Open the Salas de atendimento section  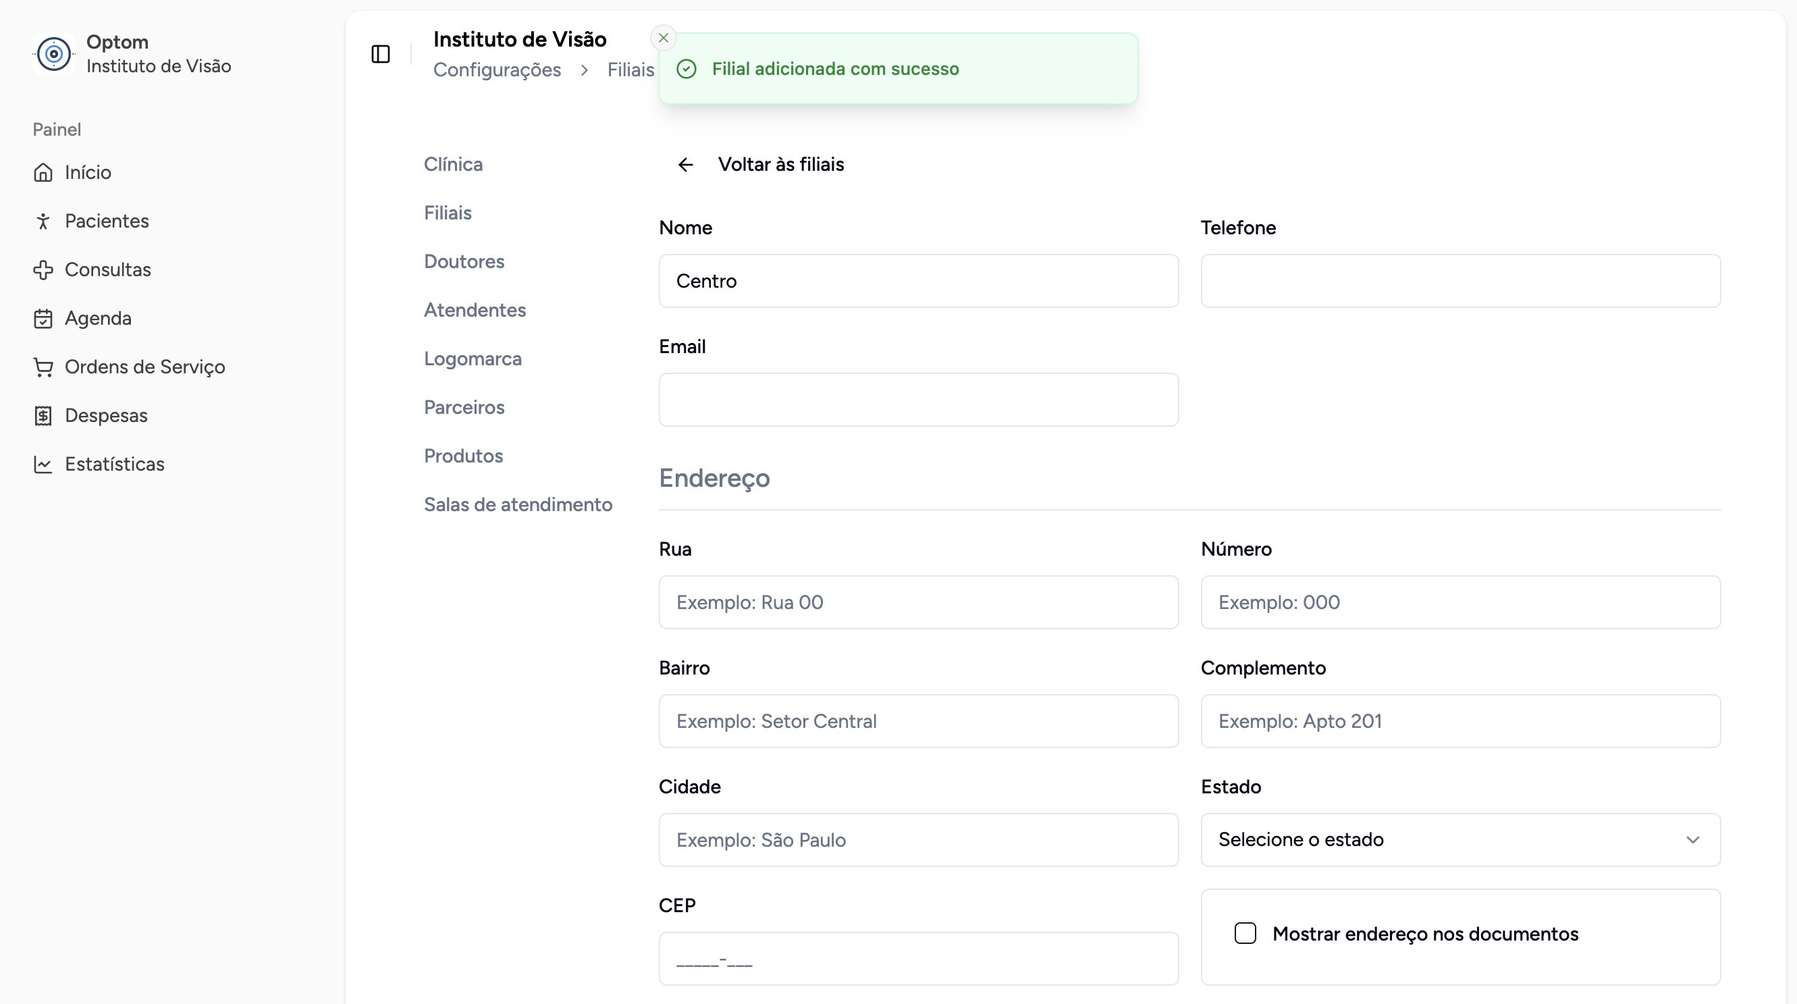pyautogui.click(x=518, y=504)
